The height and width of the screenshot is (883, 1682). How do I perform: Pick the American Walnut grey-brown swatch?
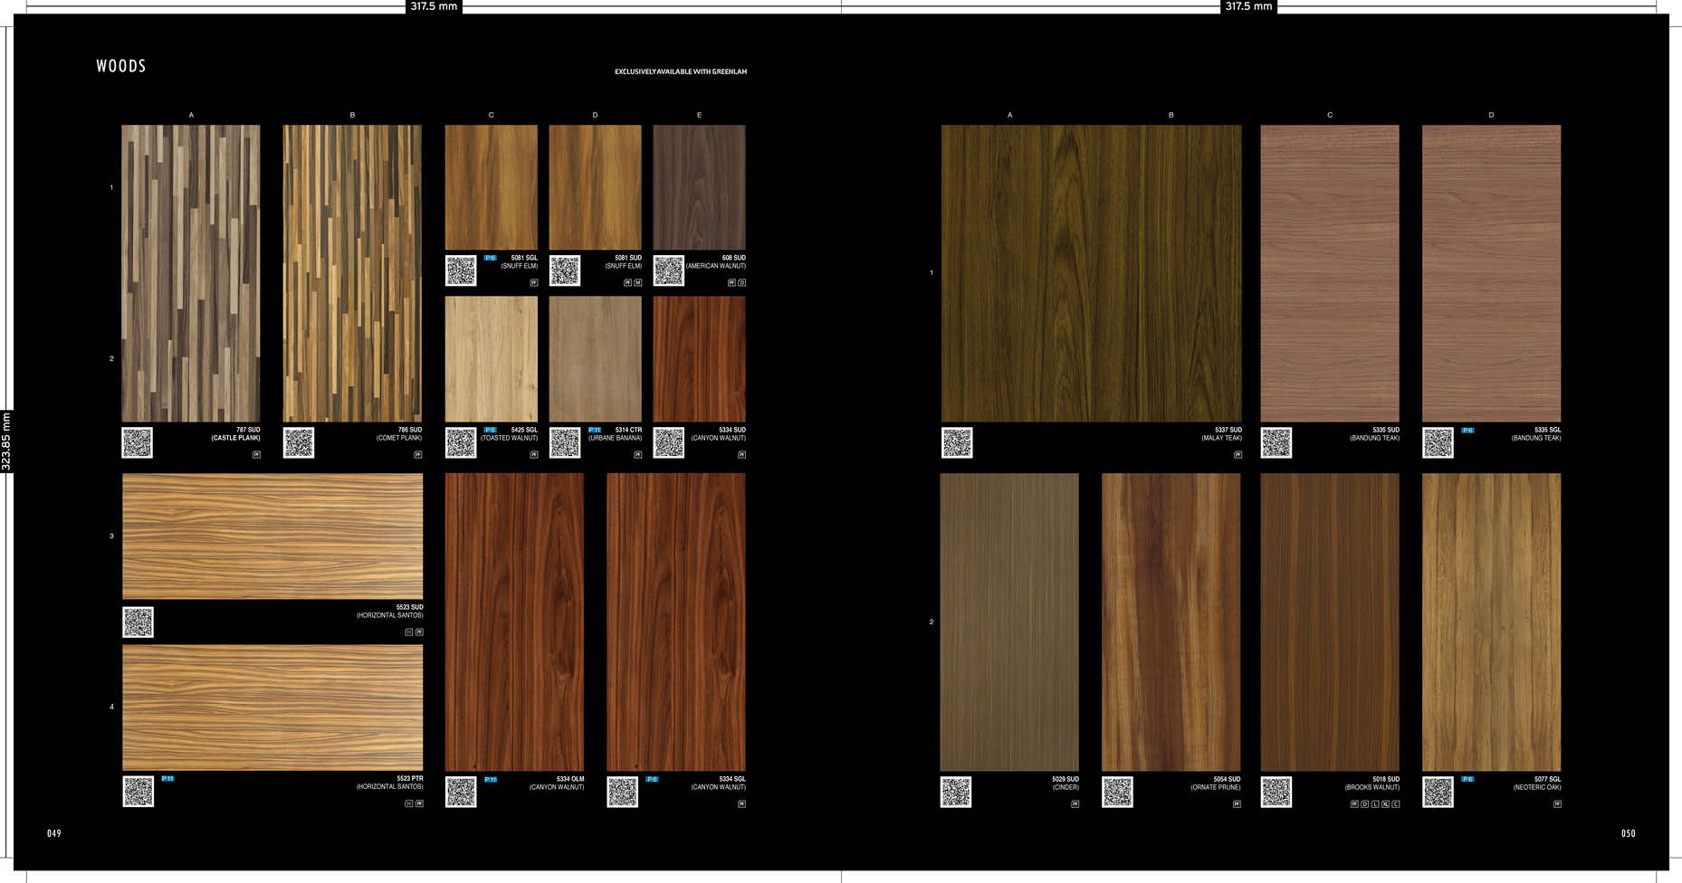[x=699, y=187]
